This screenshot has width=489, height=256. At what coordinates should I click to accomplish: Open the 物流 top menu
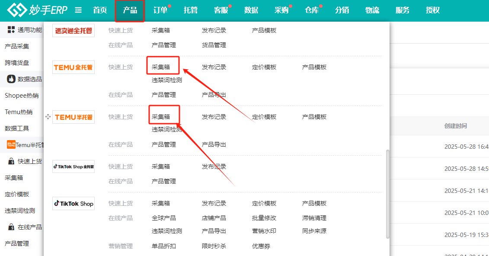click(372, 10)
